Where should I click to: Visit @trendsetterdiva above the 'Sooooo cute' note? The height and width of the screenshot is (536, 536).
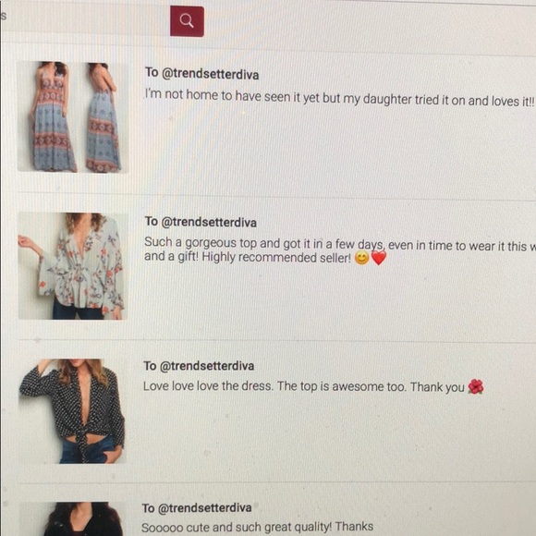[205, 508]
